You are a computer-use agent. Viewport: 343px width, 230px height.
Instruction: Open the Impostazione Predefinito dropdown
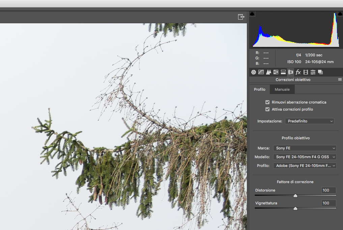310,121
